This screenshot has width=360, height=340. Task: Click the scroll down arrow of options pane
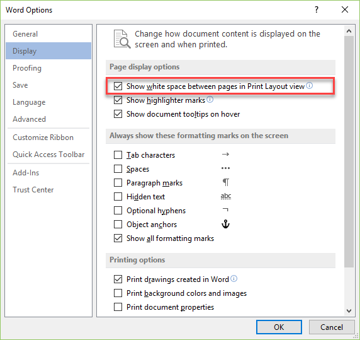pyautogui.click(x=349, y=311)
